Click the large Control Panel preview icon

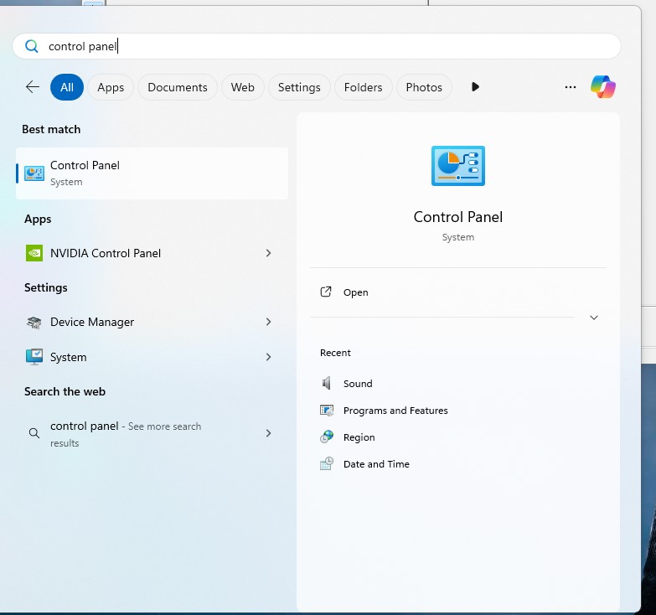coord(458,166)
